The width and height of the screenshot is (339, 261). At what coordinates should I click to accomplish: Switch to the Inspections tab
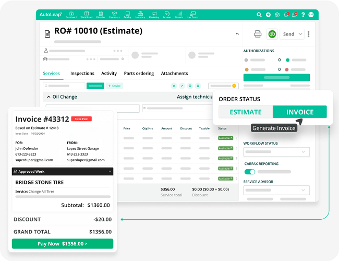point(82,74)
